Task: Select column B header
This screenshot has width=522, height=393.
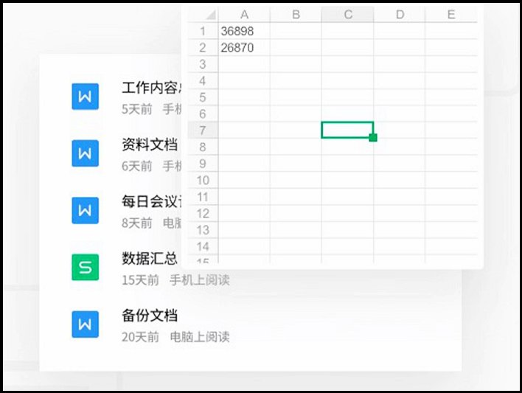Action: click(296, 15)
